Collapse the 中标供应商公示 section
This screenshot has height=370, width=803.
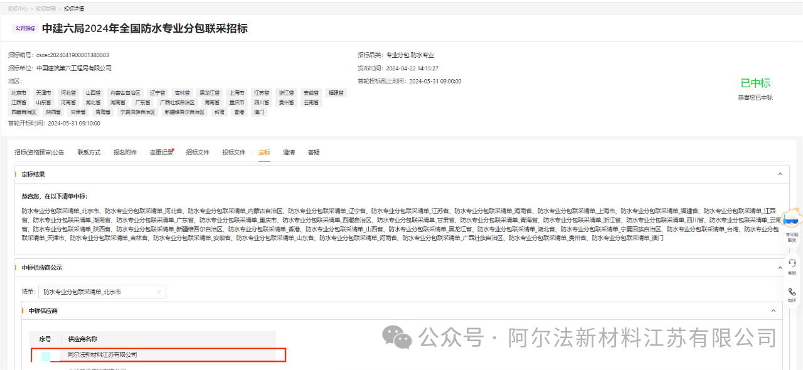780,268
